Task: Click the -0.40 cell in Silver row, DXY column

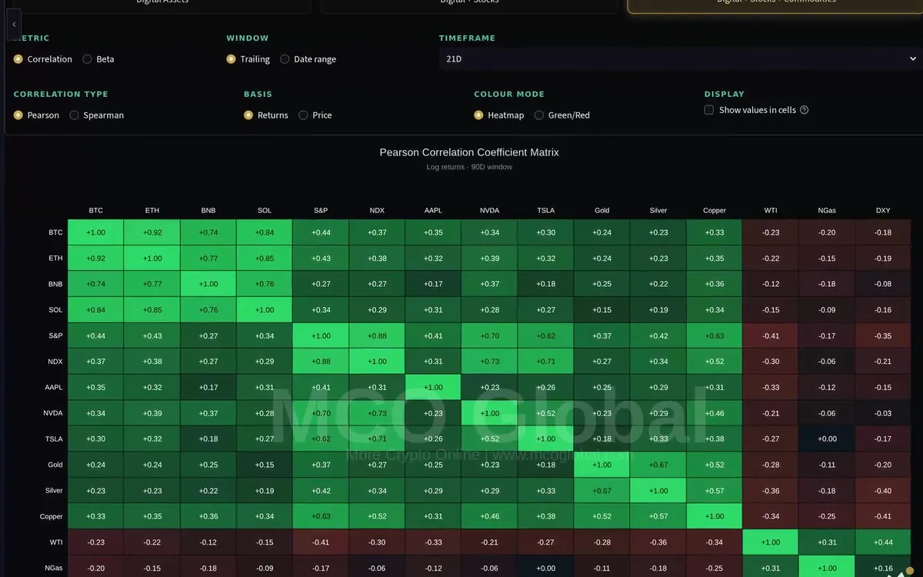Action: [x=883, y=491]
